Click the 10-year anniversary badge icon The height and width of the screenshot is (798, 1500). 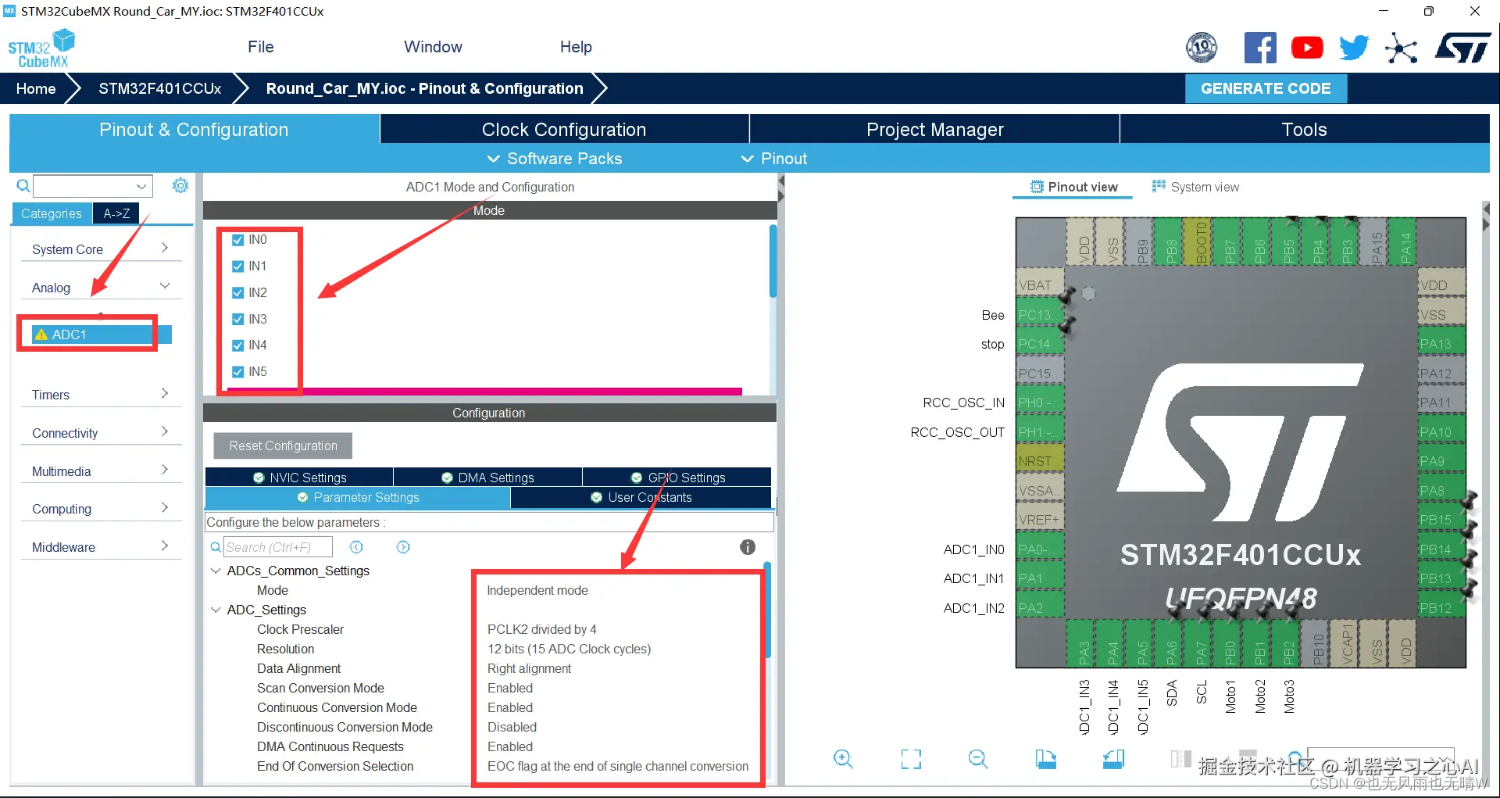1202,48
